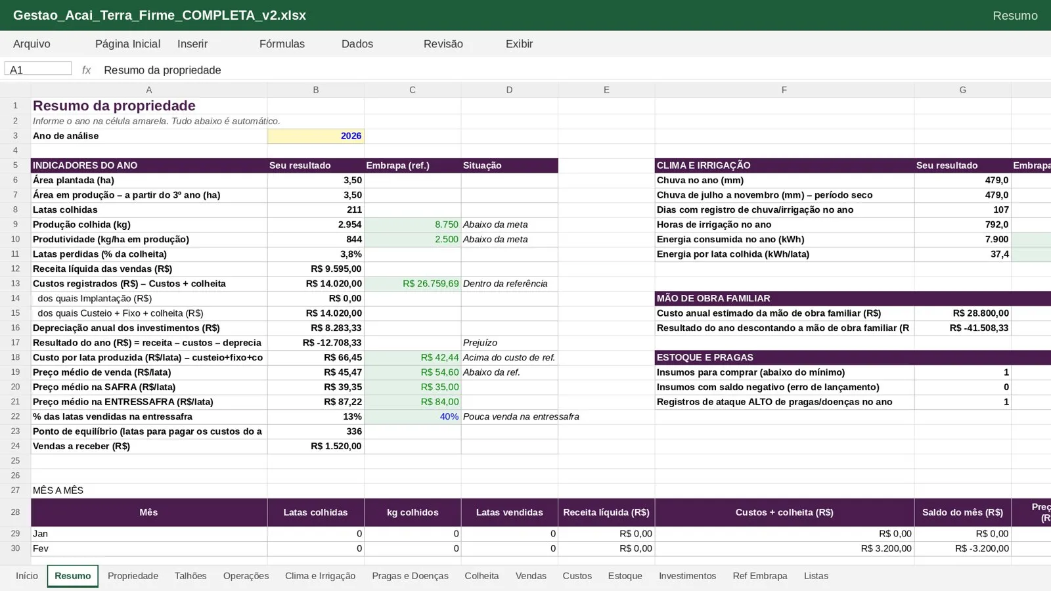Viewport: 1051px width, 591px height.
Task: Select the 'Energia consumida no ano (kWh)' label
Action: (x=784, y=239)
